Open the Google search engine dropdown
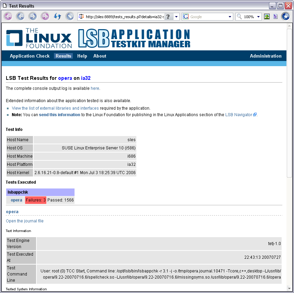The height and width of the screenshot is (293, 294). click(230, 17)
